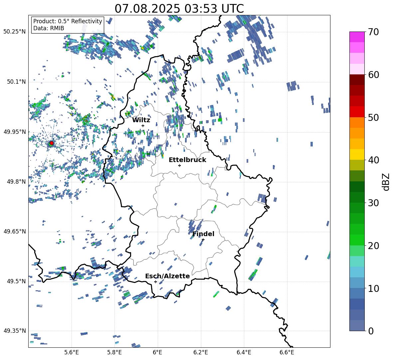Click the Ettelbruck station cross marker

click(179, 165)
